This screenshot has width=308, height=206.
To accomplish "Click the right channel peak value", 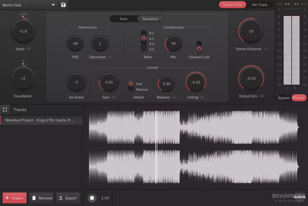I will [x=296, y=4].
